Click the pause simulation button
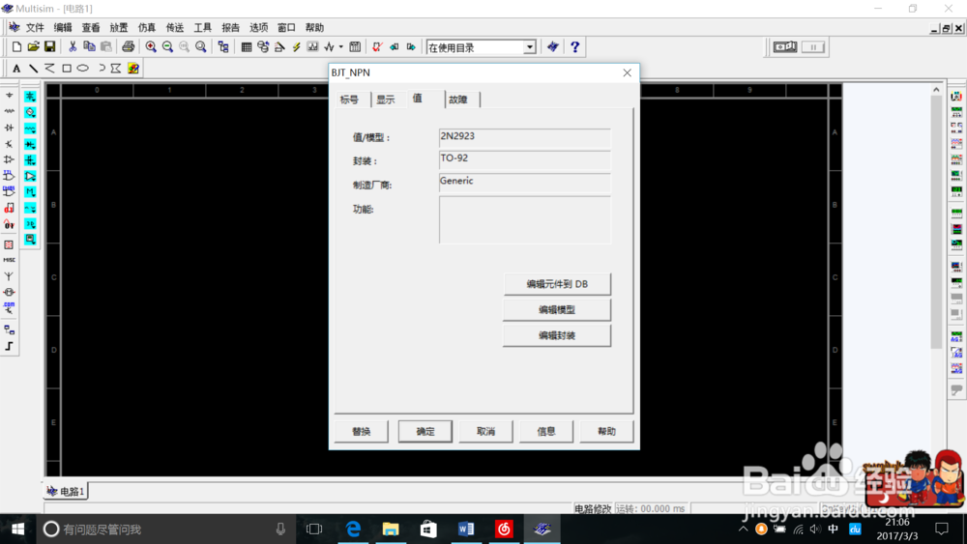The image size is (967, 544). (x=813, y=46)
